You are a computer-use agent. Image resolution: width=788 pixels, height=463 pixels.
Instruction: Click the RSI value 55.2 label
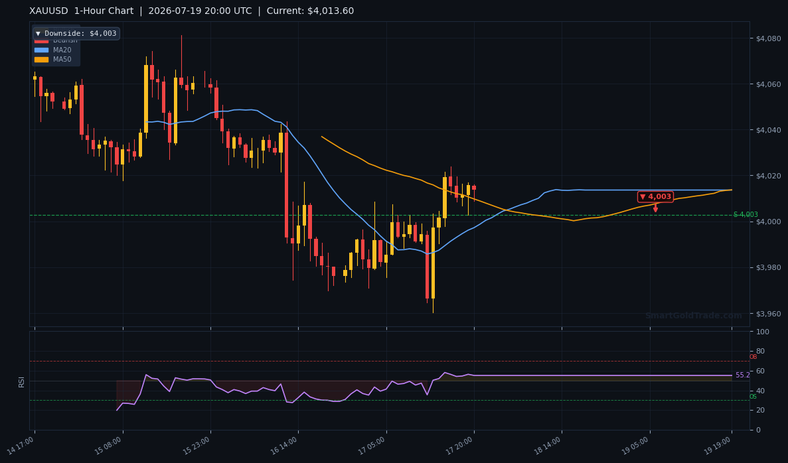click(743, 375)
